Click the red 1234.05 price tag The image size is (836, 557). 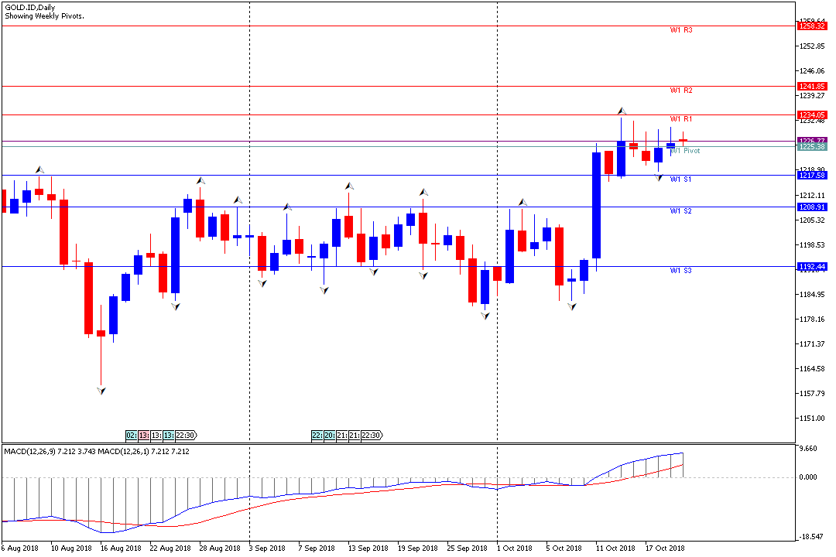tap(811, 115)
